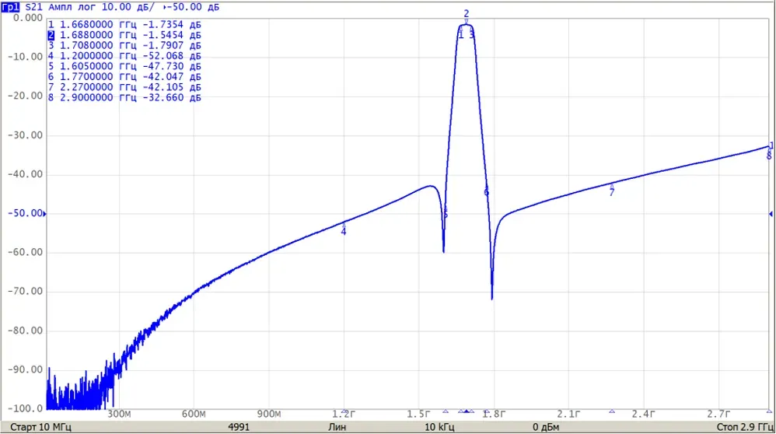Edit the 0 дБм output power field

click(546, 427)
